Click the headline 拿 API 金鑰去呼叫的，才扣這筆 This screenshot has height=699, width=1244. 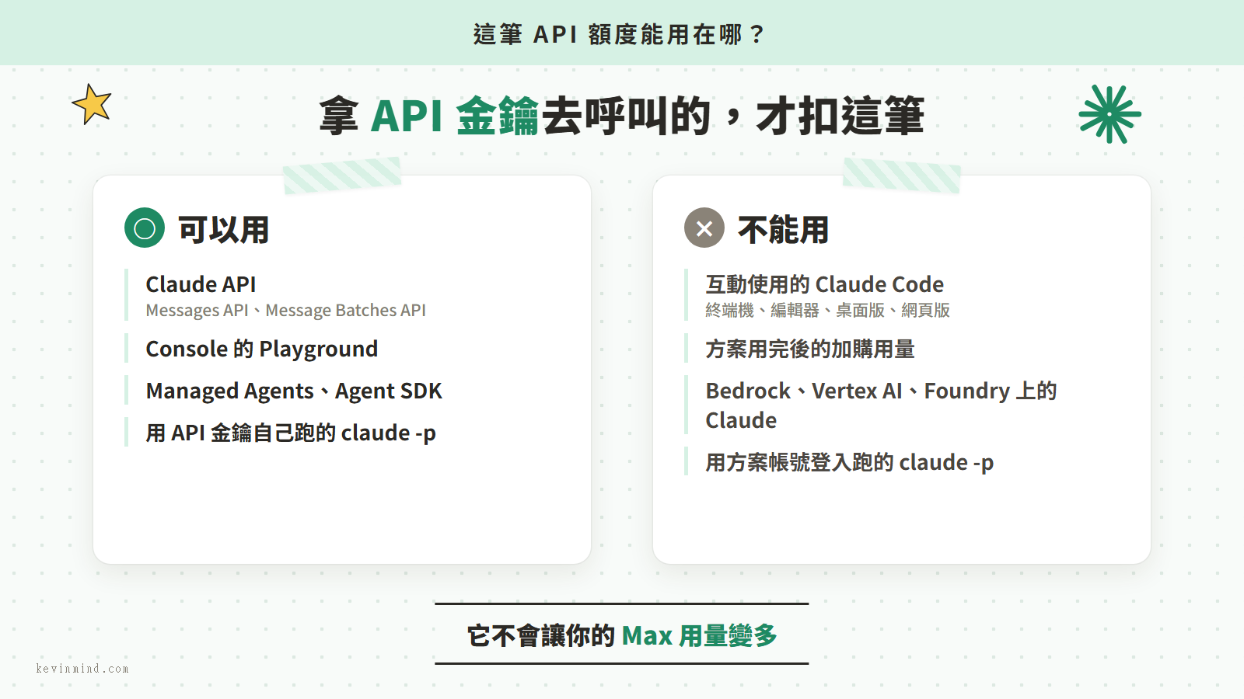[622, 116]
